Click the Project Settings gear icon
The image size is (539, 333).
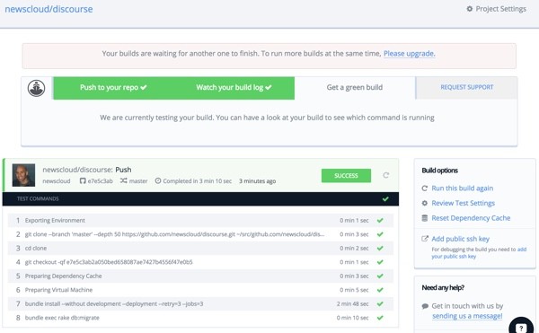[470, 9]
